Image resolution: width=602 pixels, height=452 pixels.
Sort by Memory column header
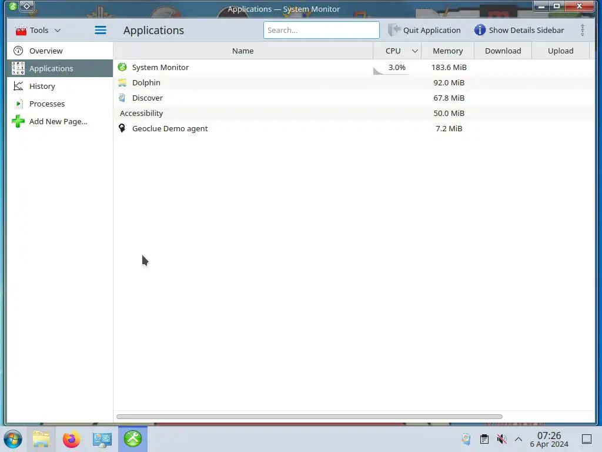[447, 51]
